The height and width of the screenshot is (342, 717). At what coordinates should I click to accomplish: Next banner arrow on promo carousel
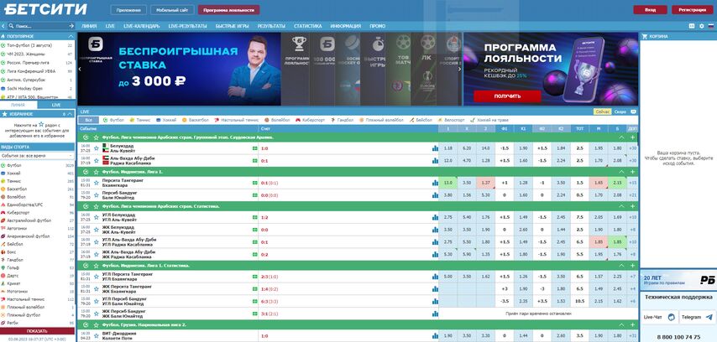(459, 69)
